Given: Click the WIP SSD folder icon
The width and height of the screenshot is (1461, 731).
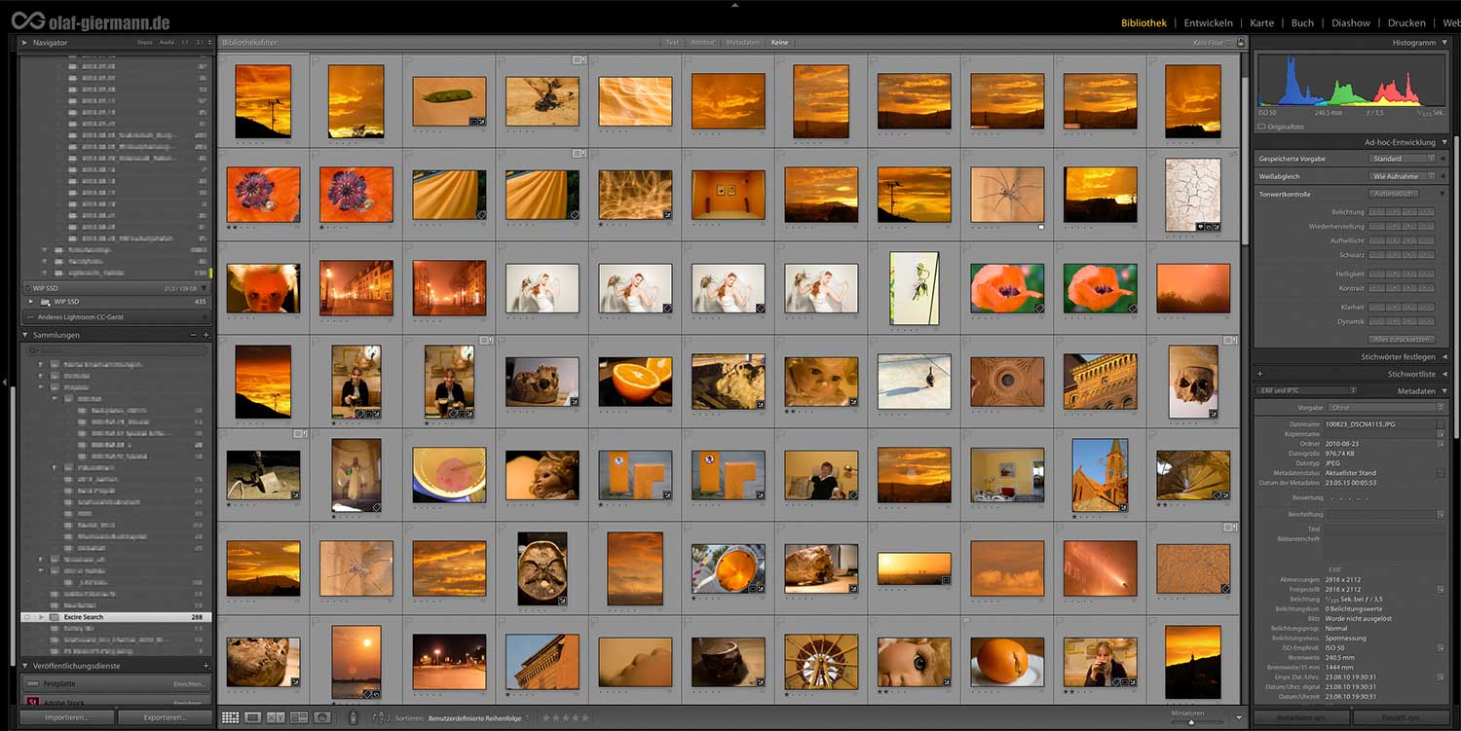Looking at the screenshot, I should coord(46,302).
